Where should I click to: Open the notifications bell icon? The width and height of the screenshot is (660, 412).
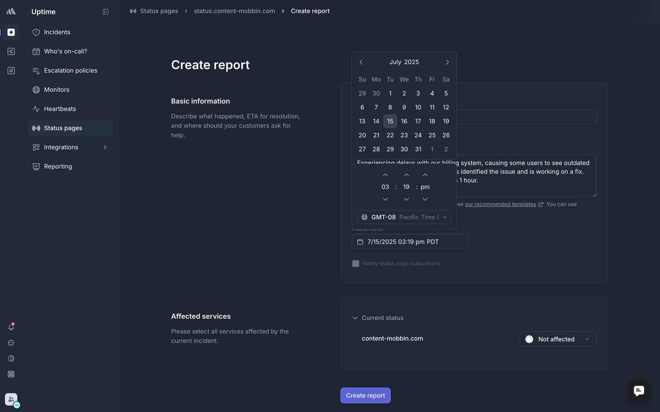(x=11, y=327)
